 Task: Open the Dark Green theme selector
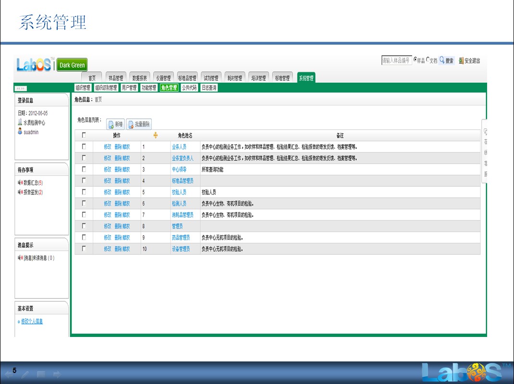(72, 65)
